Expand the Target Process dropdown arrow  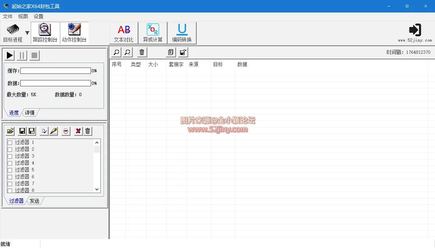point(27,33)
